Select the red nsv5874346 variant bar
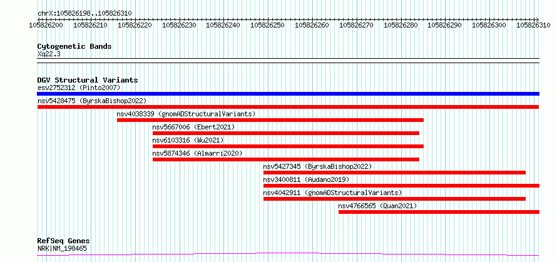The height and width of the screenshot is (262, 557). 286,159
